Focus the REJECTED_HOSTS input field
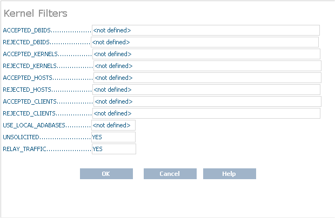 tap(206, 90)
